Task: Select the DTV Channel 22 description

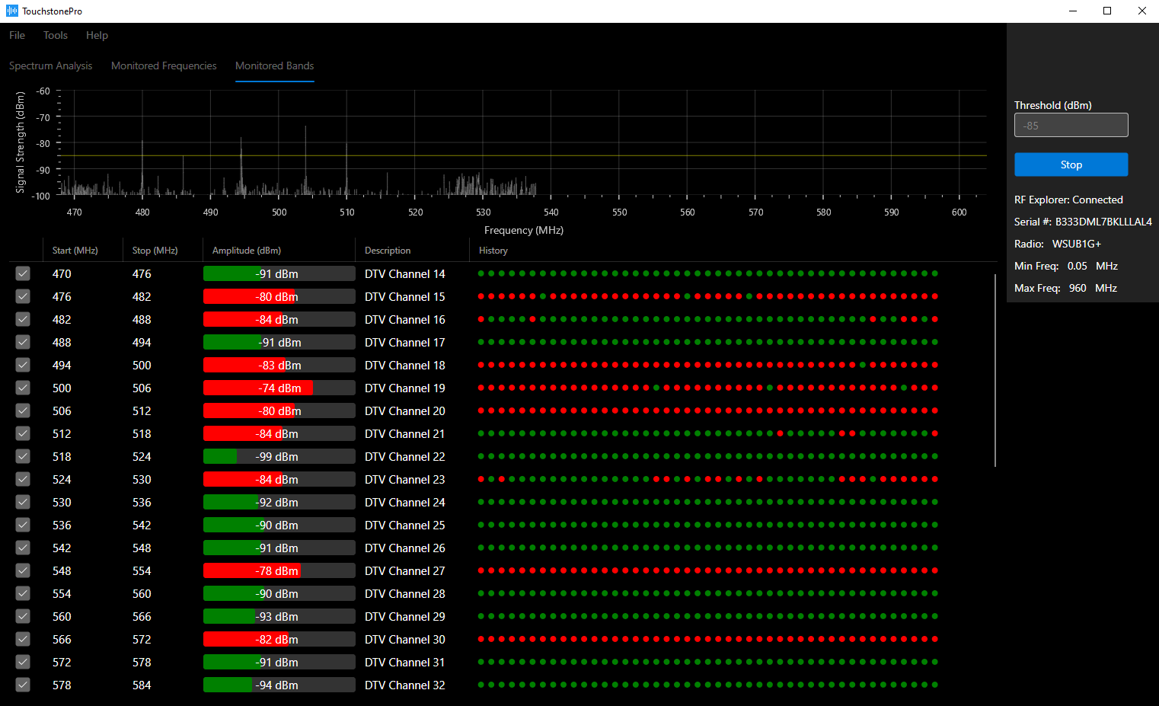Action: click(405, 456)
